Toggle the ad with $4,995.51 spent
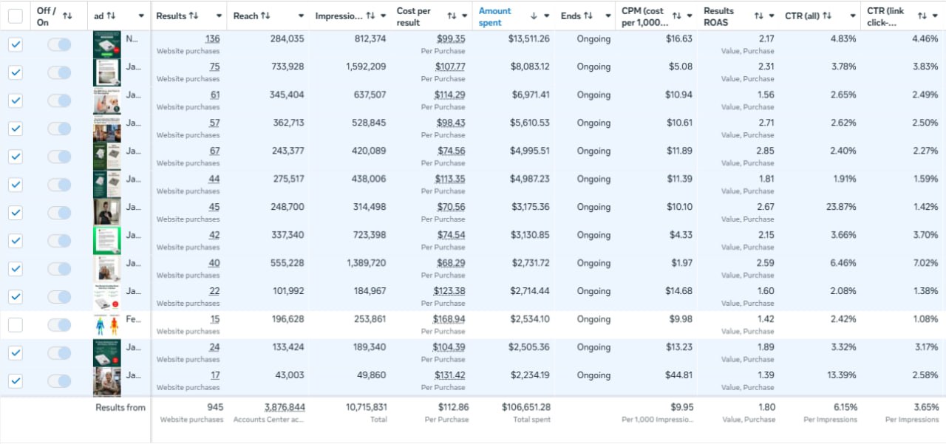 point(59,157)
